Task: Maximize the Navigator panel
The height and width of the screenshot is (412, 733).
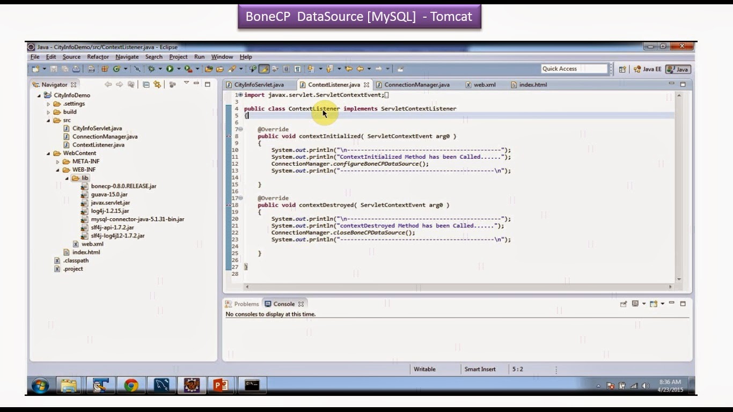Action: pyautogui.click(x=207, y=84)
